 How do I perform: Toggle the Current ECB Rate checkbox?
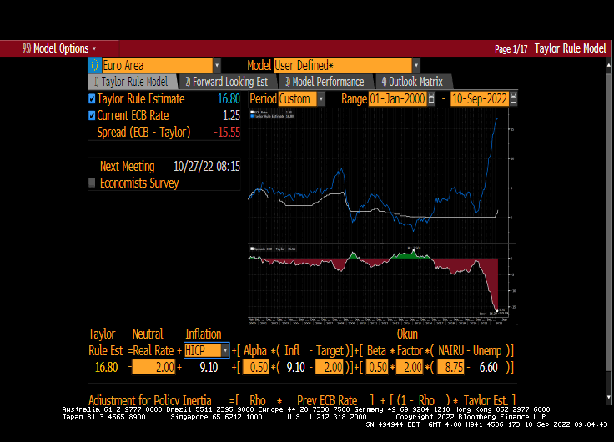tap(92, 115)
